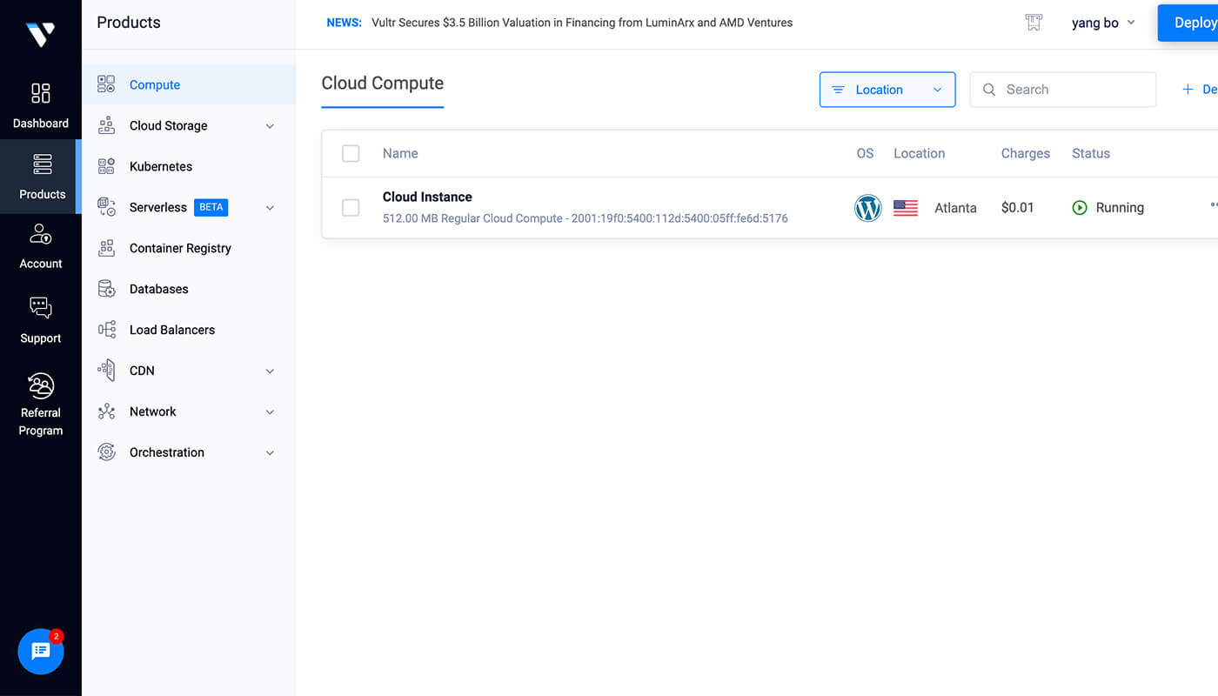The width and height of the screenshot is (1218, 696).
Task: Click the Kubernetes sidebar icon
Action: (106, 166)
